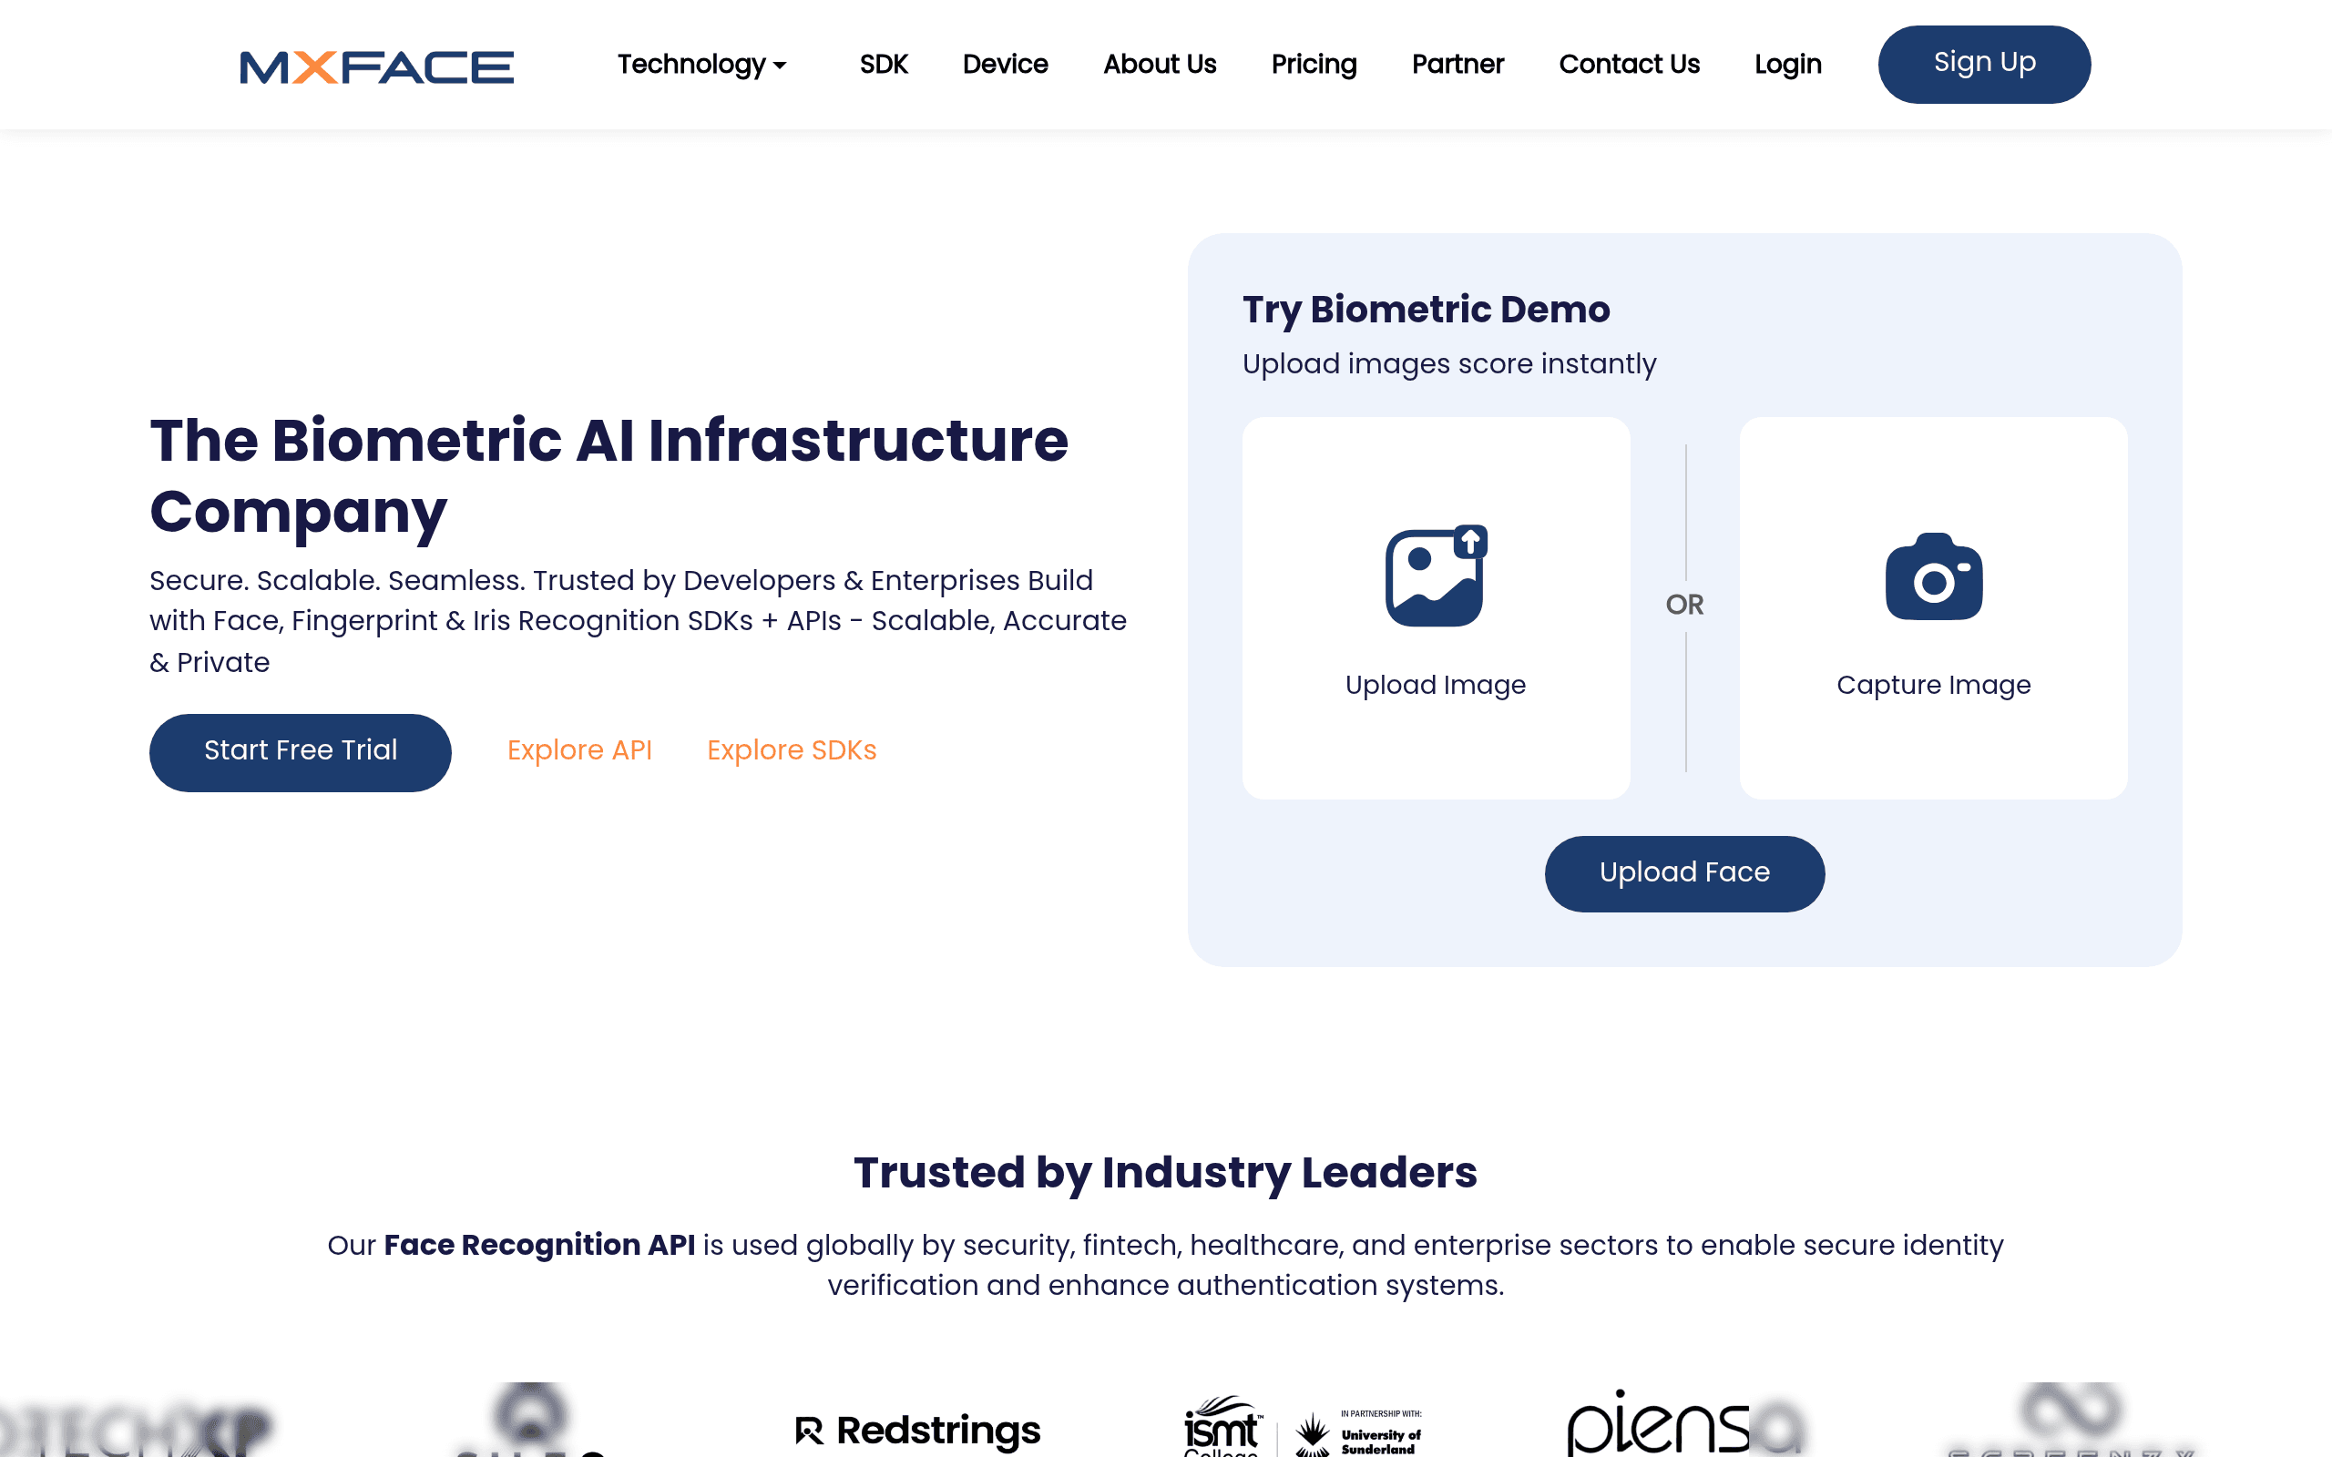Click the Upload Face button
This screenshot has width=2332, height=1457.
point(1684,873)
